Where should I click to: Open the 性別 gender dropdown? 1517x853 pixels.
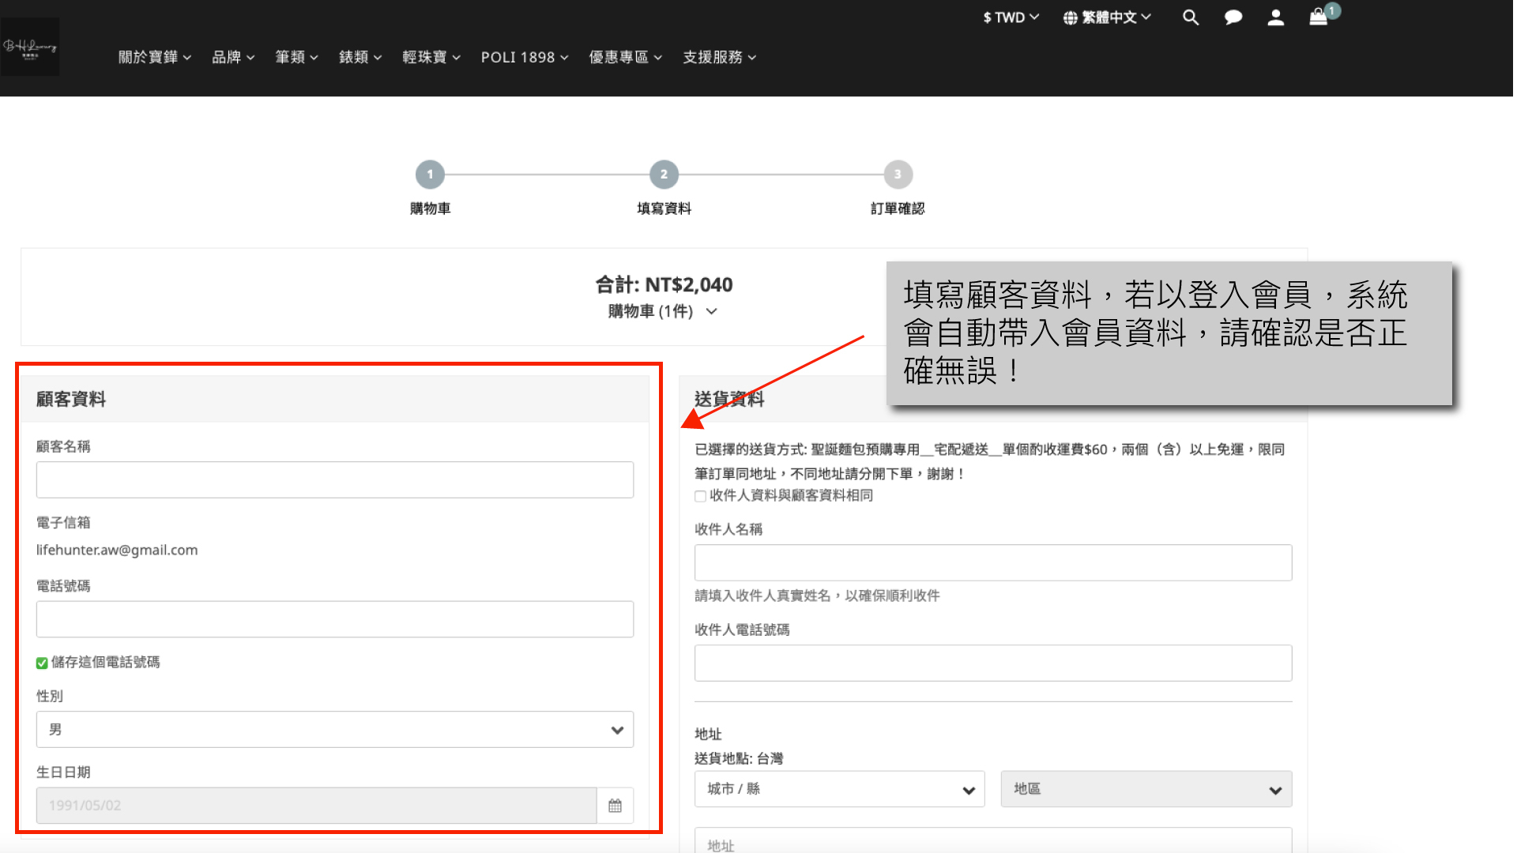334,730
